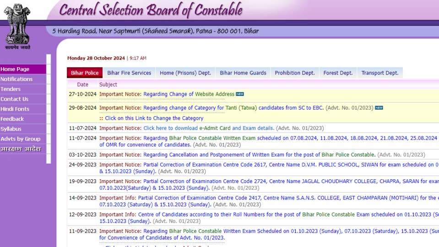
Task: Open the Prohibition Dept. tab
Action: [295, 73]
